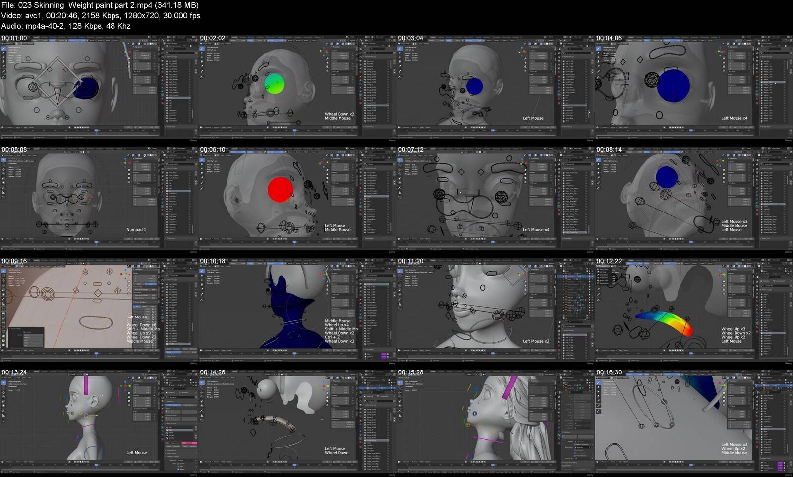Select the frame stamped 00:05:08
This screenshot has height=477, width=793.
99,198
